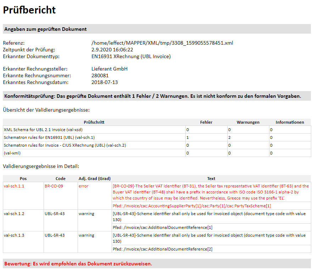Viewport: 313px width, 270px height.
Task: Select the timestamp 2.9.2020 16:06:22
Action: (x=112, y=50)
